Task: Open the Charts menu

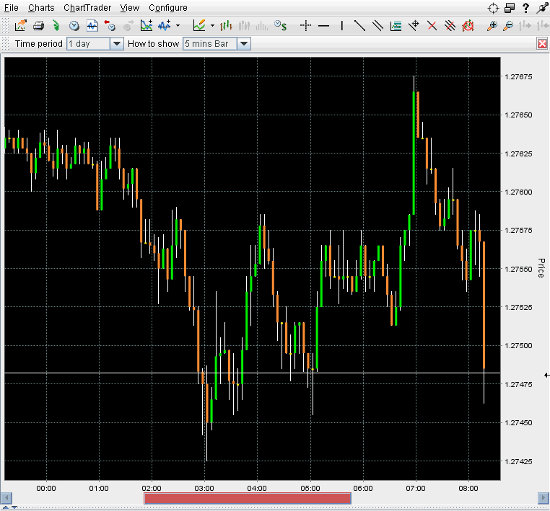Action: 41,8
